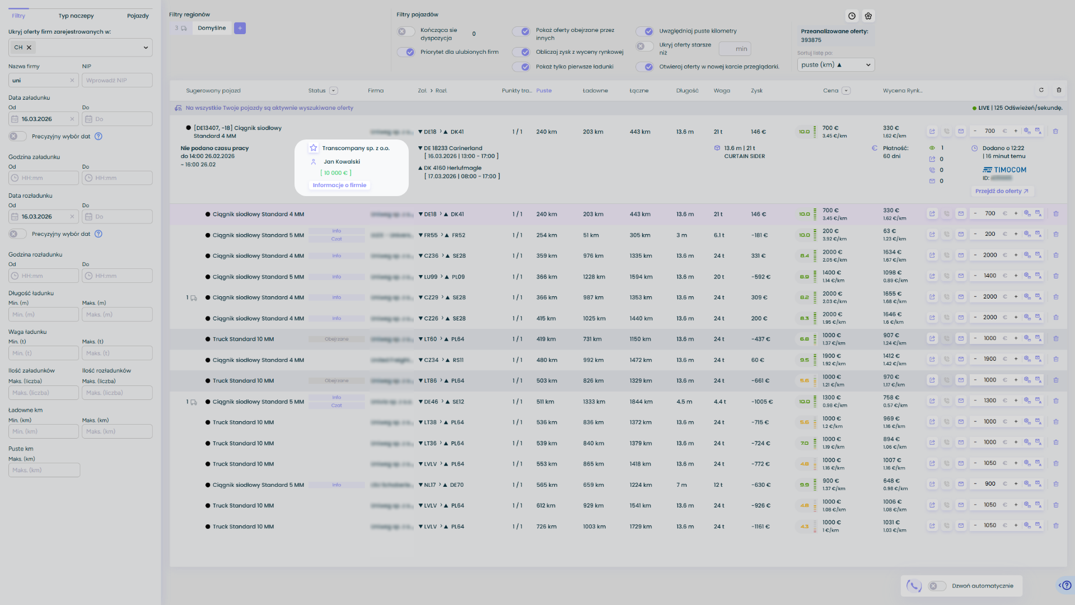Click the refresh list icon in table header

[1041, 90]
